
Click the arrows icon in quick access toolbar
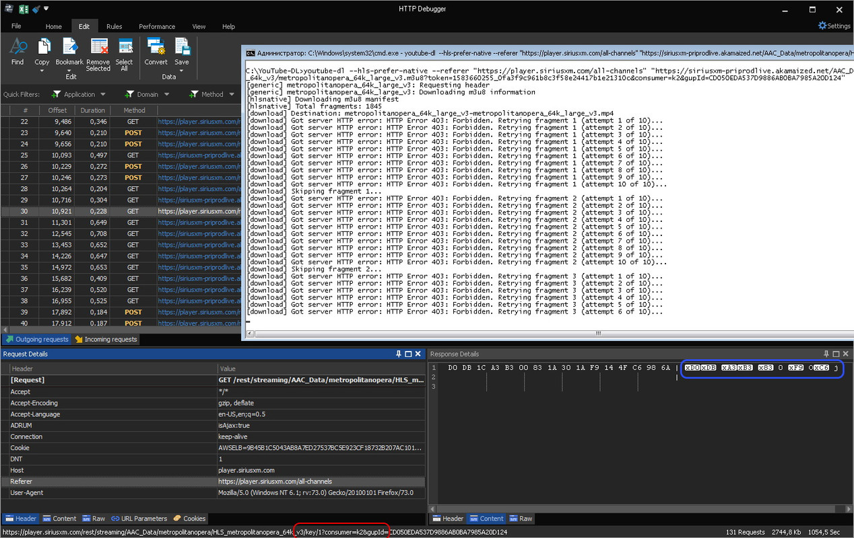8,9
